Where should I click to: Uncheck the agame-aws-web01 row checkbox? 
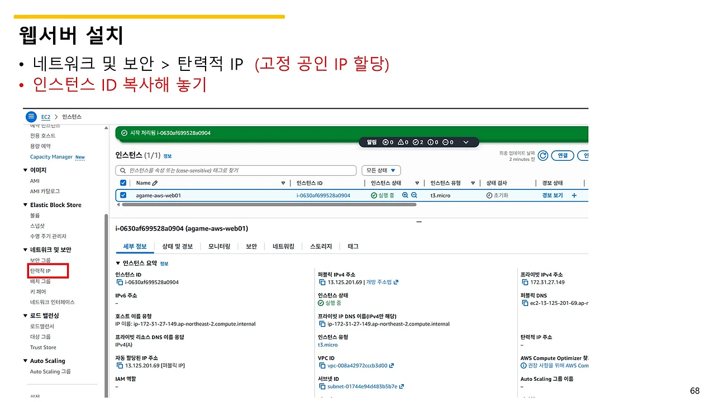point(123,195)
